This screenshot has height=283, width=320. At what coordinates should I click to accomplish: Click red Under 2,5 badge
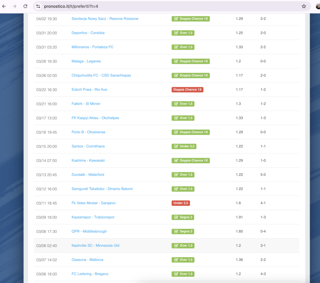(x=181, y=203)
